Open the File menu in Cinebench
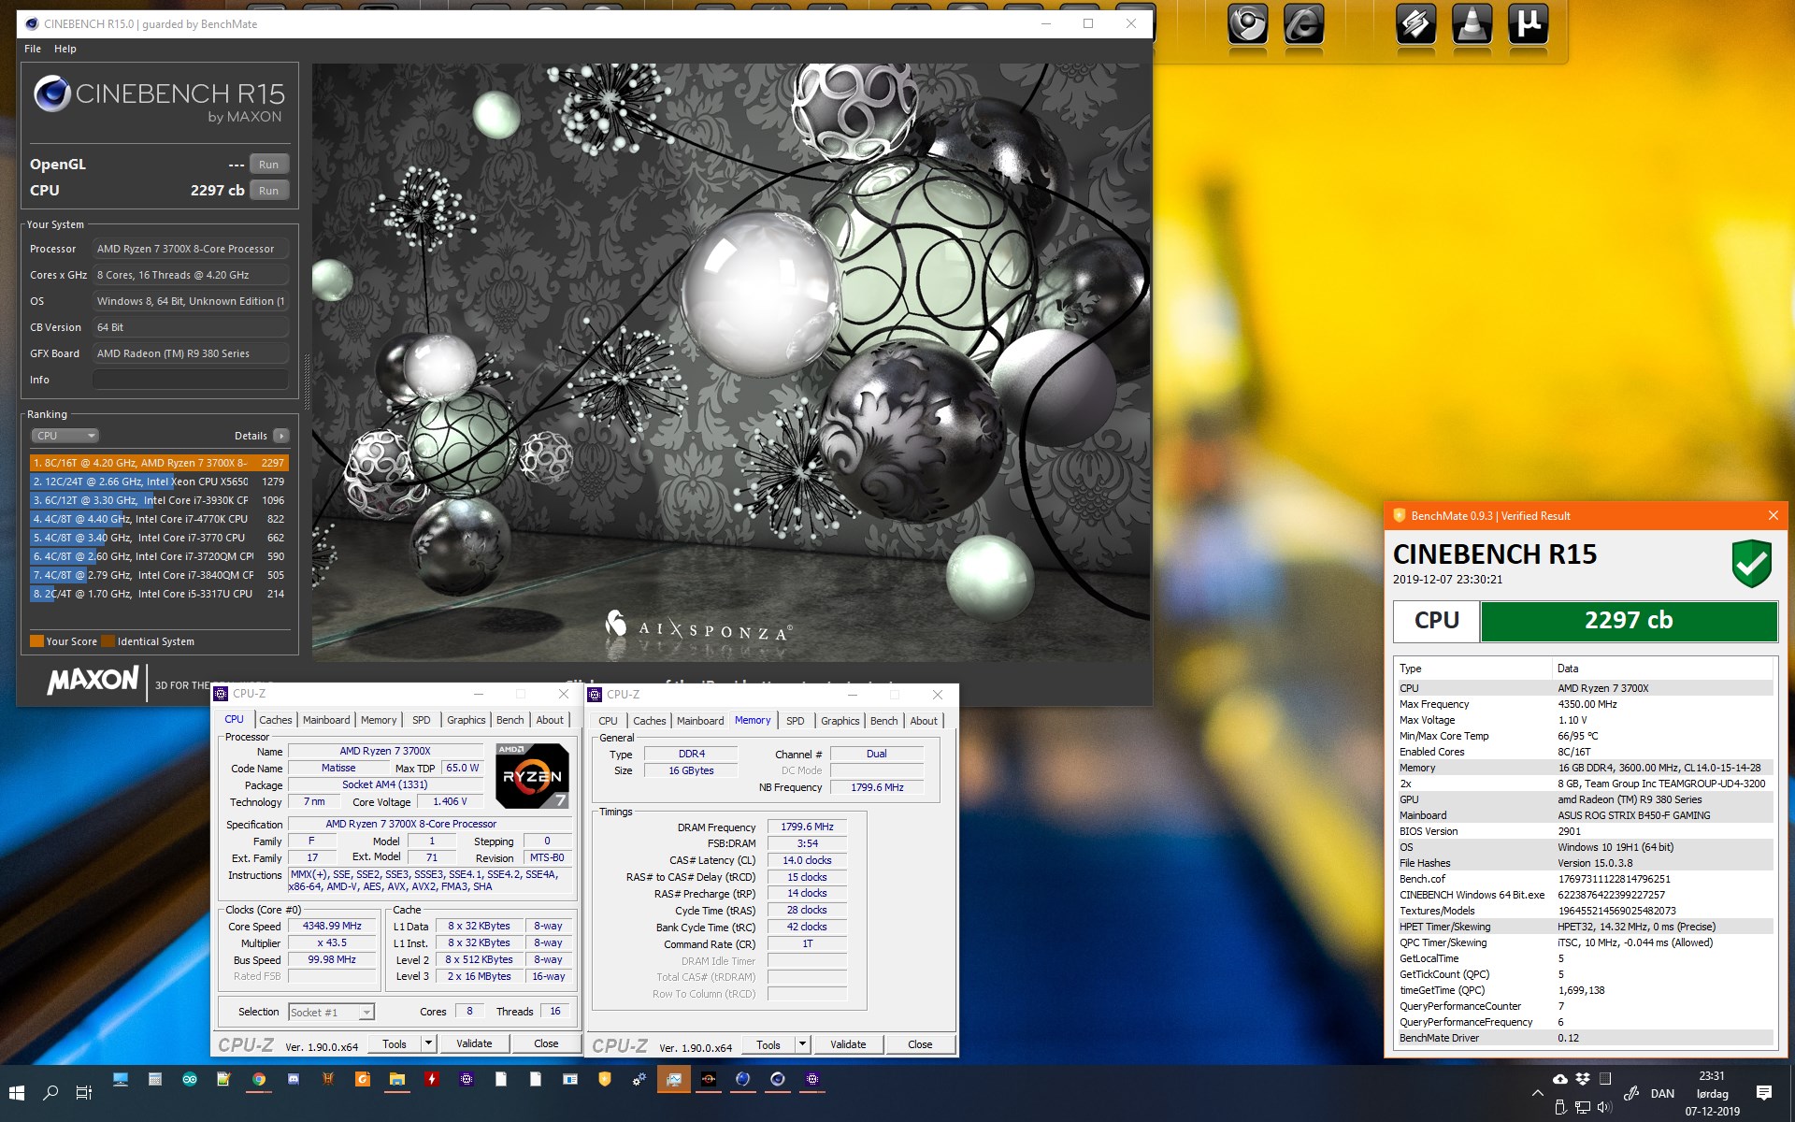The width and height of the screenshot is (1795, 1122). coord(33,49)
